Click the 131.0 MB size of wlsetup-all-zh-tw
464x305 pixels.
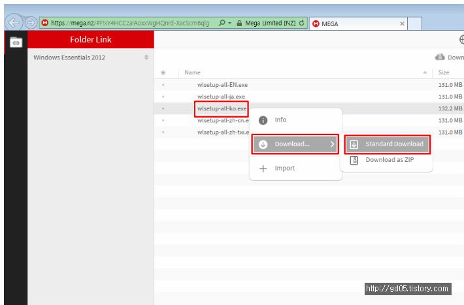point(450,132)
